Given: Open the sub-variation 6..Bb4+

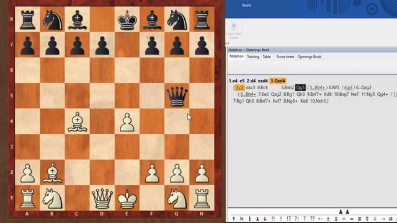Looking at the screenshot, I should [x=248, y=94].
